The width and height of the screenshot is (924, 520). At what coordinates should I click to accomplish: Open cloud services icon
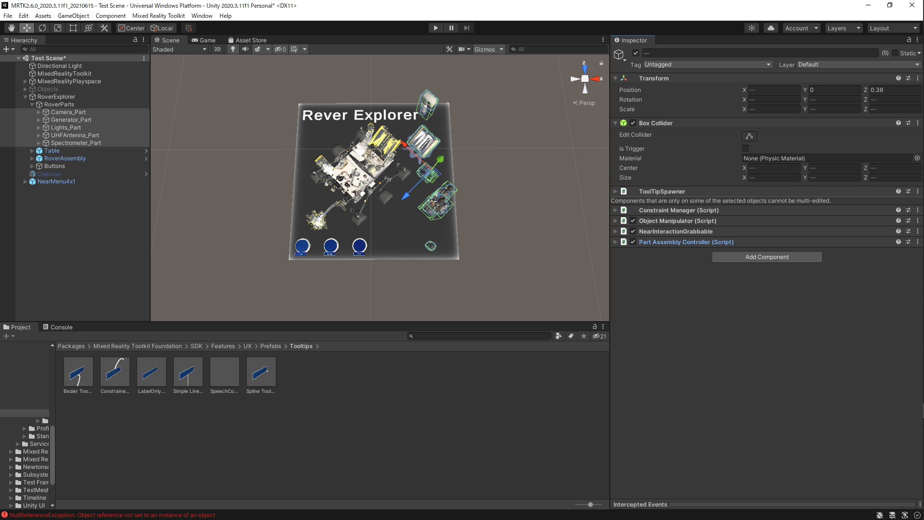771,28
